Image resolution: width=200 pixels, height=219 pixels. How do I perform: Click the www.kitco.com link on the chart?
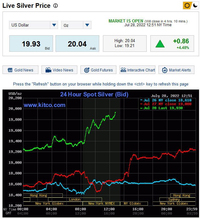tap(45, 105)
